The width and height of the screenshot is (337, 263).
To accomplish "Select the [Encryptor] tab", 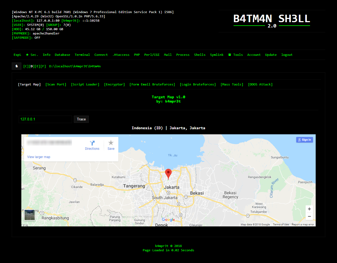I will [x=114, y=84].
